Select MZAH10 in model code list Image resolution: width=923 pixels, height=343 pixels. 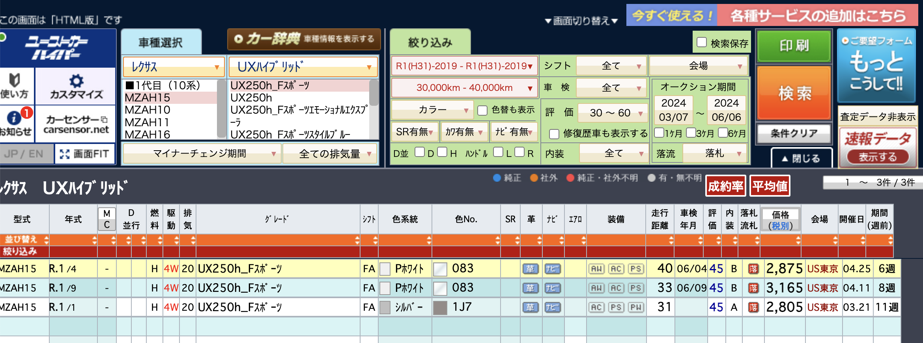(x=148, y=110)
